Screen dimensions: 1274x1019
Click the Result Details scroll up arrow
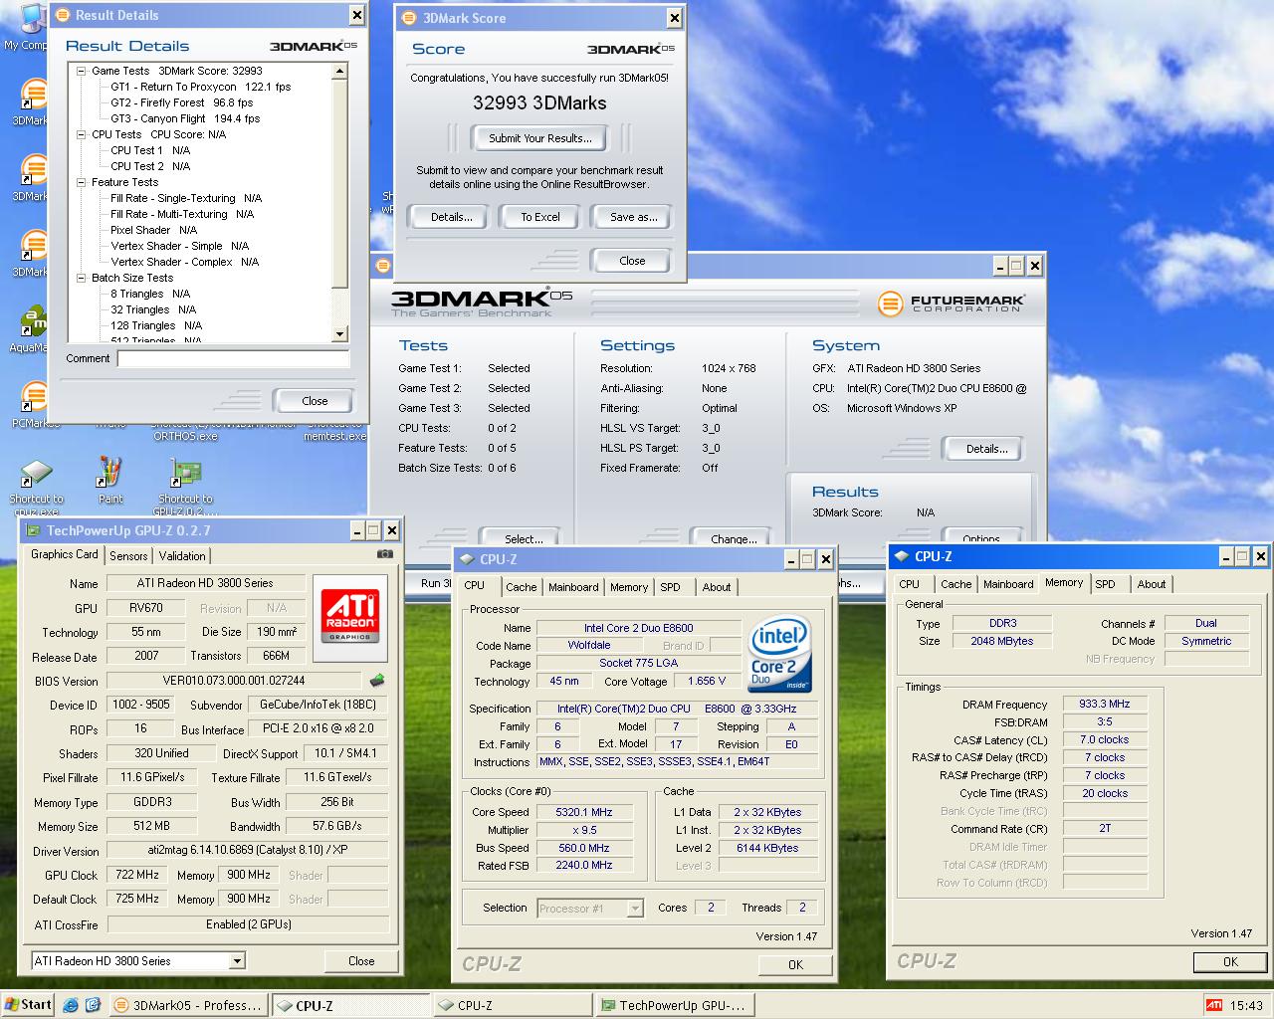pyautogui.click(x=340, y=71)
